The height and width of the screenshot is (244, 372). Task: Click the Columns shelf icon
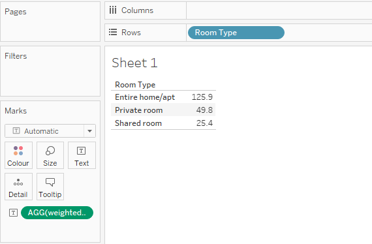pyautogui.click(x=113, y=10)
